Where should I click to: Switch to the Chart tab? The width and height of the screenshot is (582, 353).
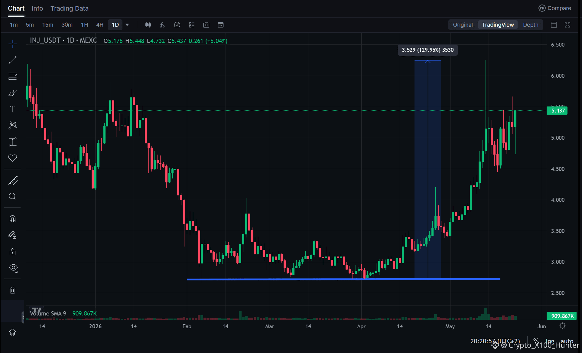click(16, 8)
